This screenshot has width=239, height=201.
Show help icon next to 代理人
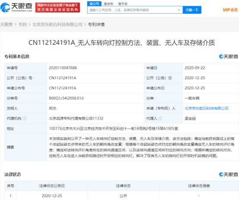tap(160, 119)
